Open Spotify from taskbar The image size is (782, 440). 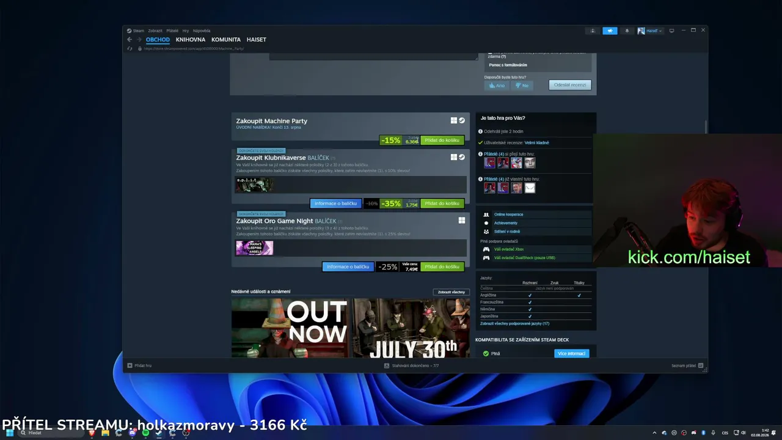click(145, 433)
